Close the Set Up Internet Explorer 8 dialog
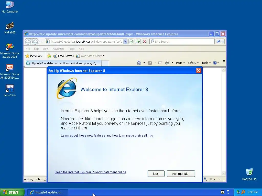The width and height of the screenshot is (262, 196). [199, 71]
